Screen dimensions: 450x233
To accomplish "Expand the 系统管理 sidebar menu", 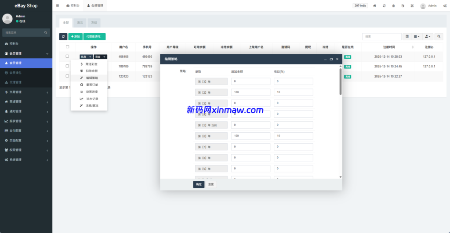I will [26, 160].
